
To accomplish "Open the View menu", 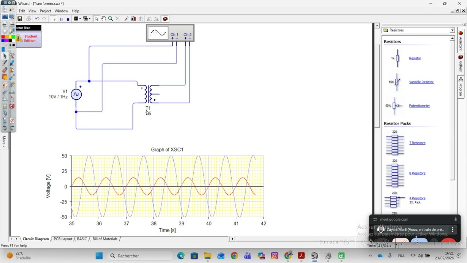I will pyautogui.click(x=32, y=11).
